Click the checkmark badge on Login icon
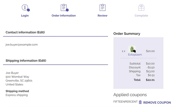 pos(28,10)
